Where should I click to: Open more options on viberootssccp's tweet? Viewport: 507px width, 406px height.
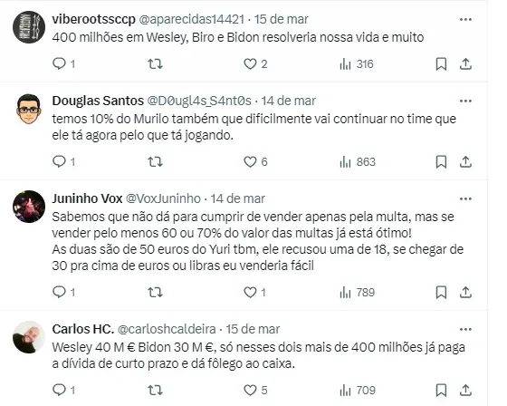(465, 19)
